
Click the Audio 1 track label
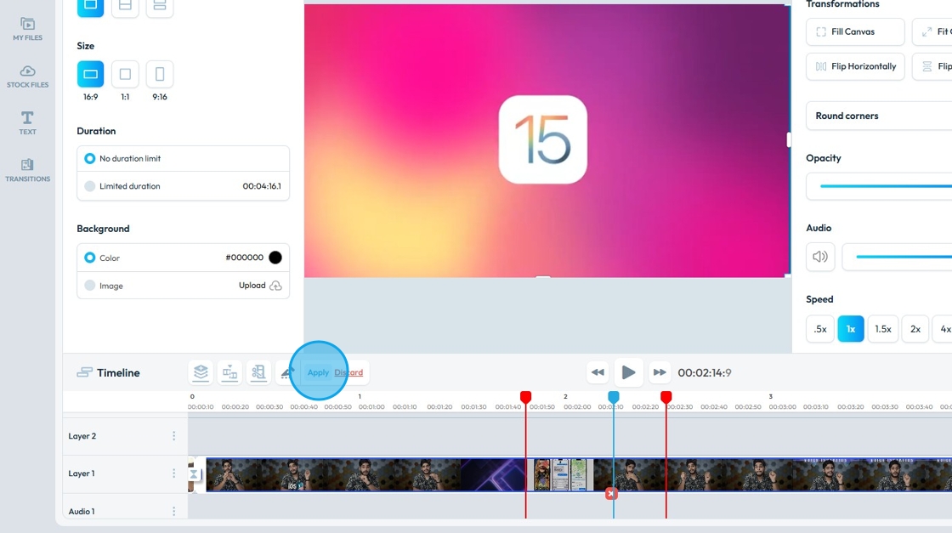tap(82, 511)
